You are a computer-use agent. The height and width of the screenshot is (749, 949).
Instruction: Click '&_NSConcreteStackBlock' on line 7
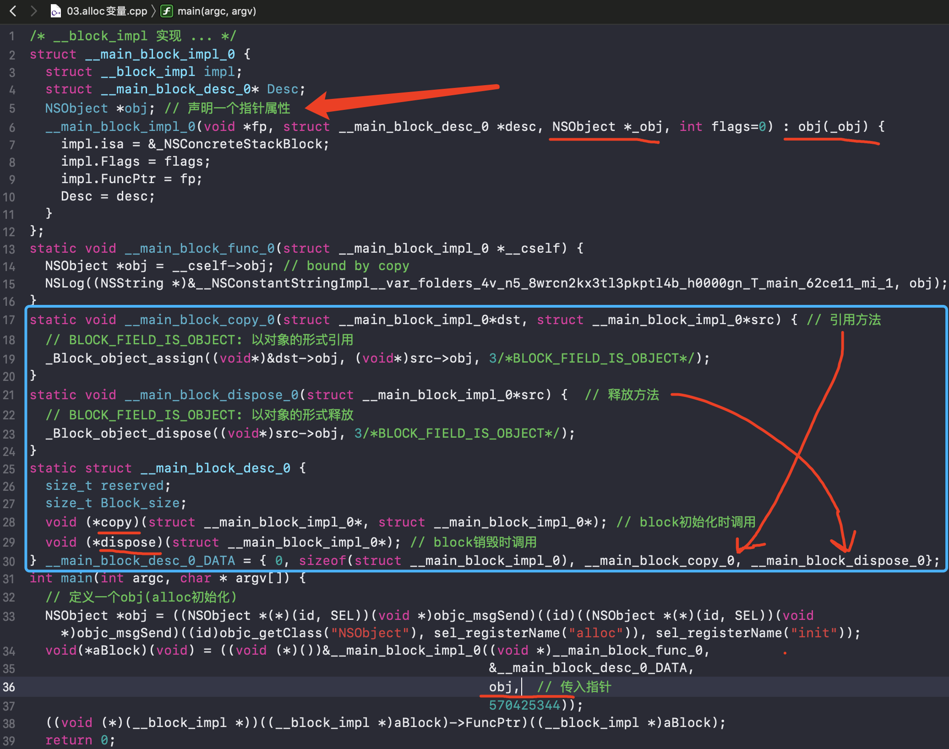point(235,144)
